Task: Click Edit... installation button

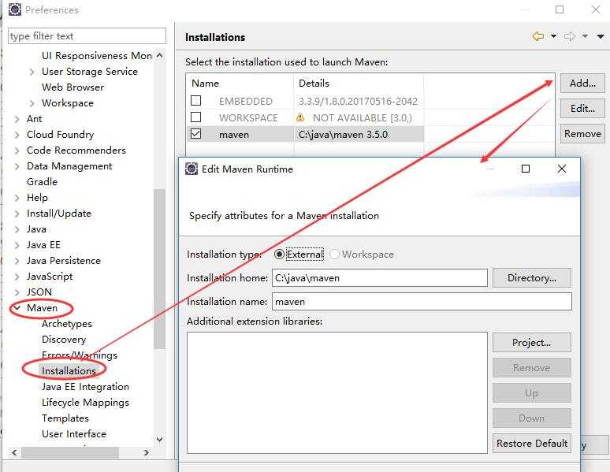Action: click(x=582, y=108)
